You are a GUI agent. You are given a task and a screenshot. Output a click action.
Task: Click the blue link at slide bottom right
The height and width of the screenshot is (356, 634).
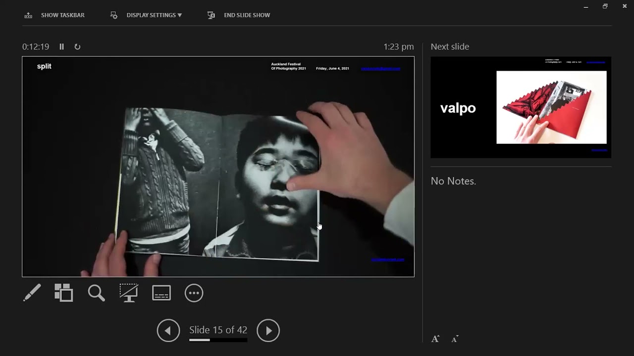click(387, 260)
